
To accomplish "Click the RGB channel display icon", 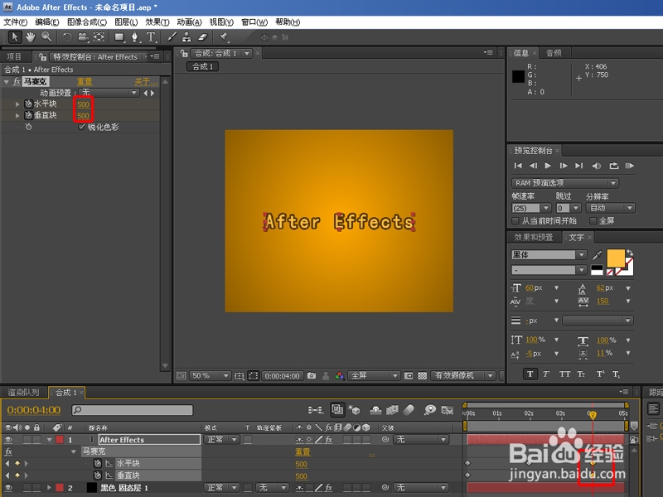I will pos(340,375).
